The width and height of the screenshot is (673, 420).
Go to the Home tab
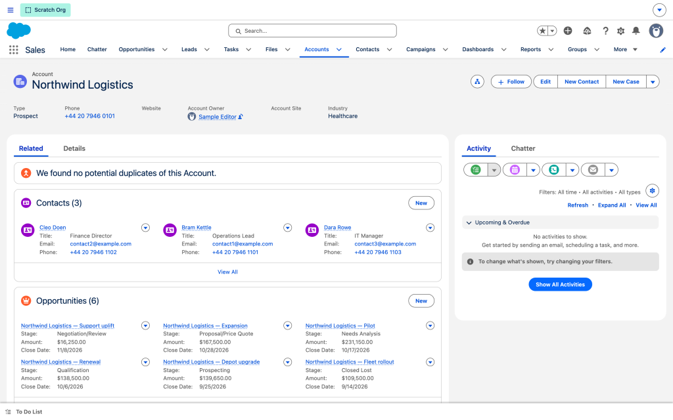pos(68,50)
